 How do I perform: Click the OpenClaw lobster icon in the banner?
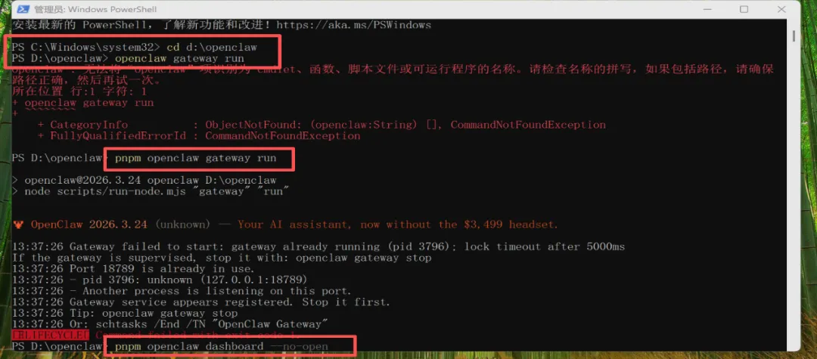pos(18,224)
